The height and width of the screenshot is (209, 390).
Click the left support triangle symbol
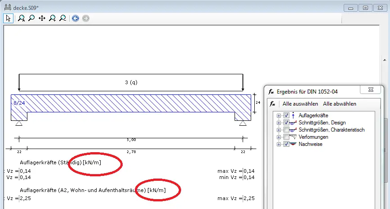(19, 123)
